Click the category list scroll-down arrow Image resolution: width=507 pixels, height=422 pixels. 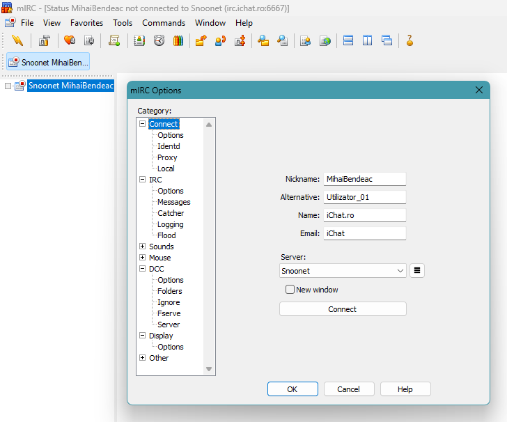[x=209, y=369]
